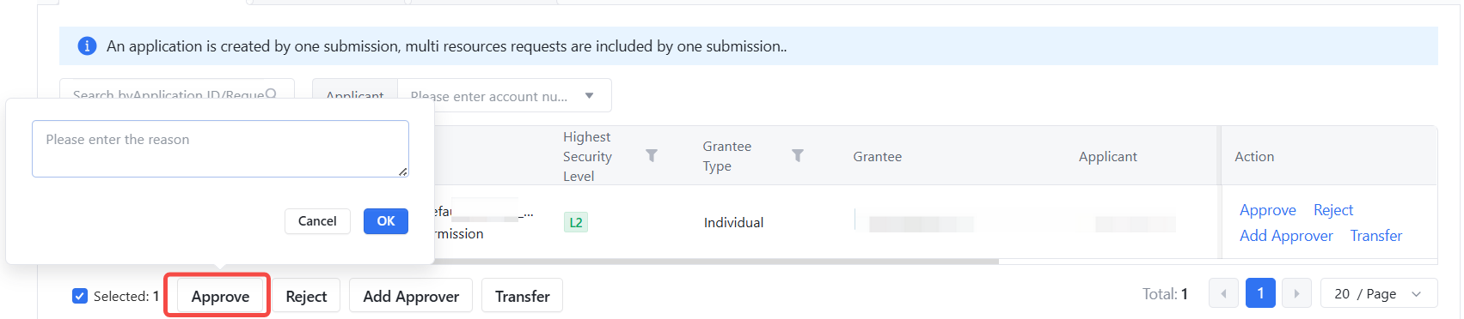
Task: Open the 20 / Page size dropdown
Action: [1378, 293]
